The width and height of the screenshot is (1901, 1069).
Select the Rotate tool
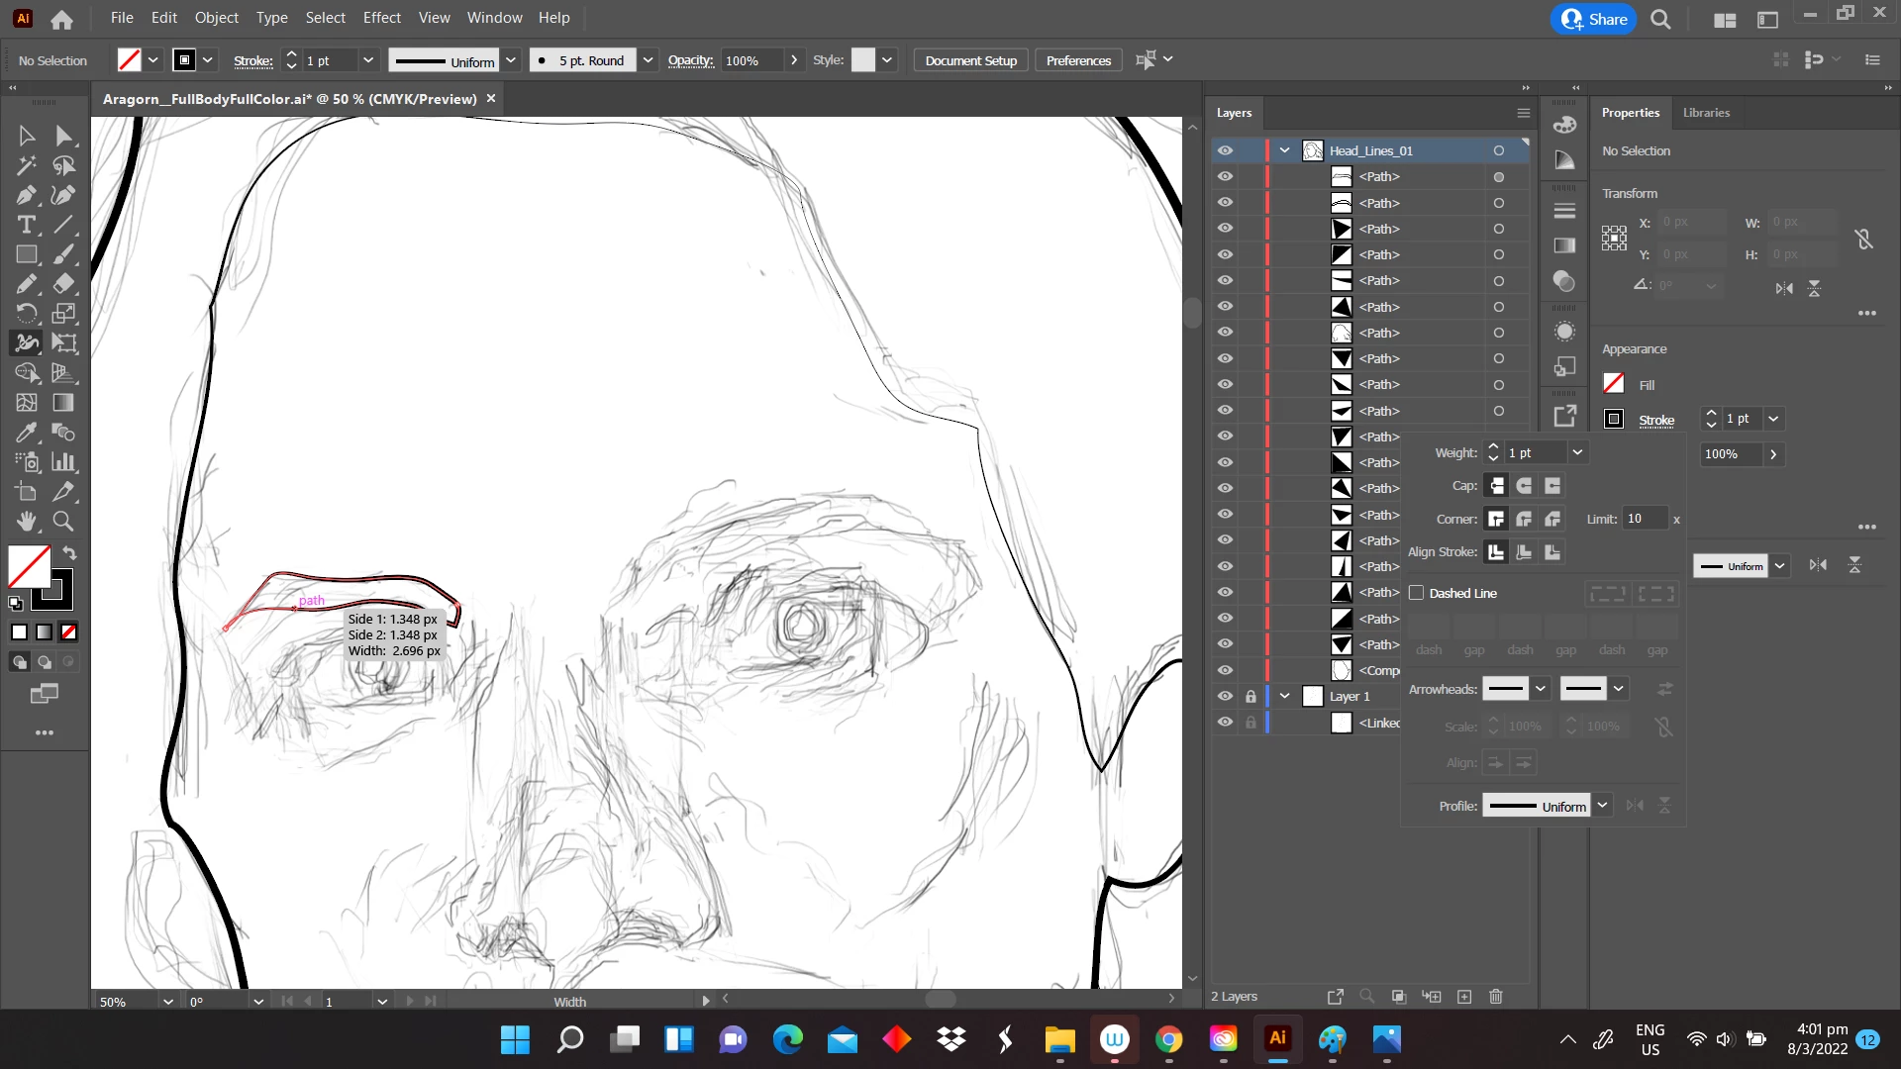click(x=27, y=314)
